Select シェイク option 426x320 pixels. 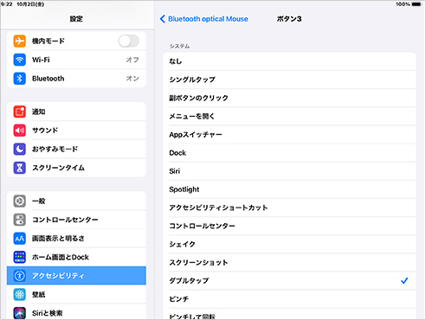289,245
